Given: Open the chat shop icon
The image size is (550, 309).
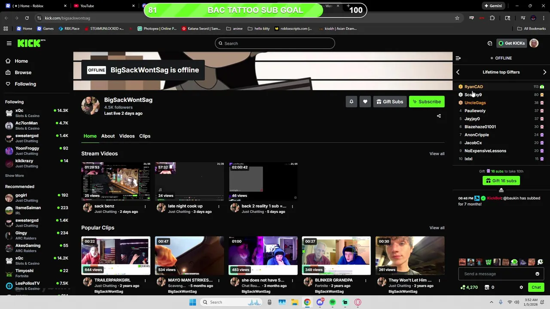Looking at the screenshot, I should (x=488, y=288).
